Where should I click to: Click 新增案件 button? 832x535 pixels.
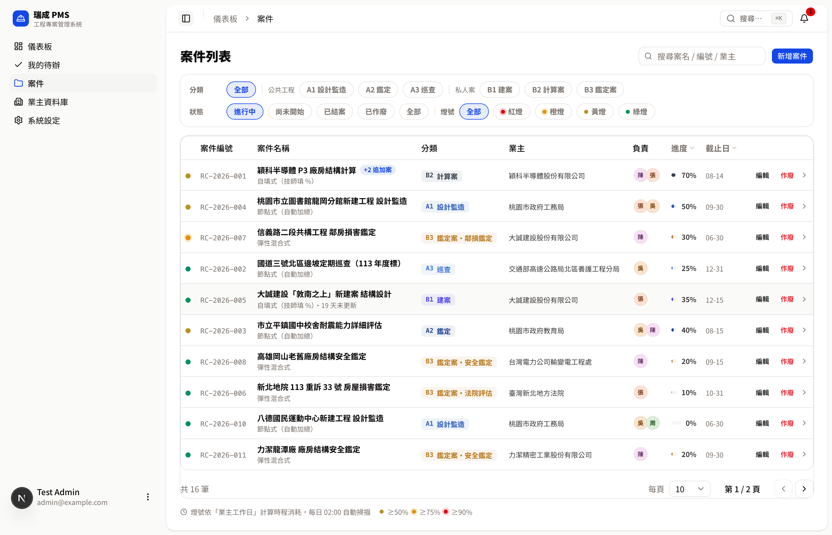(792, 56)
